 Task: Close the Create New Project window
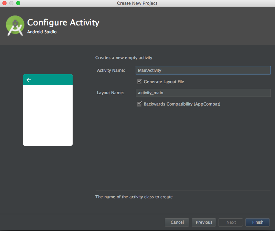pos(4,3)
